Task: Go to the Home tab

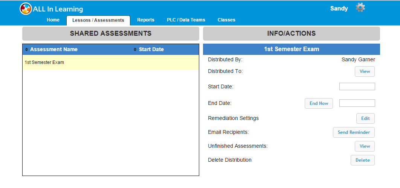Action: (53, 20)
